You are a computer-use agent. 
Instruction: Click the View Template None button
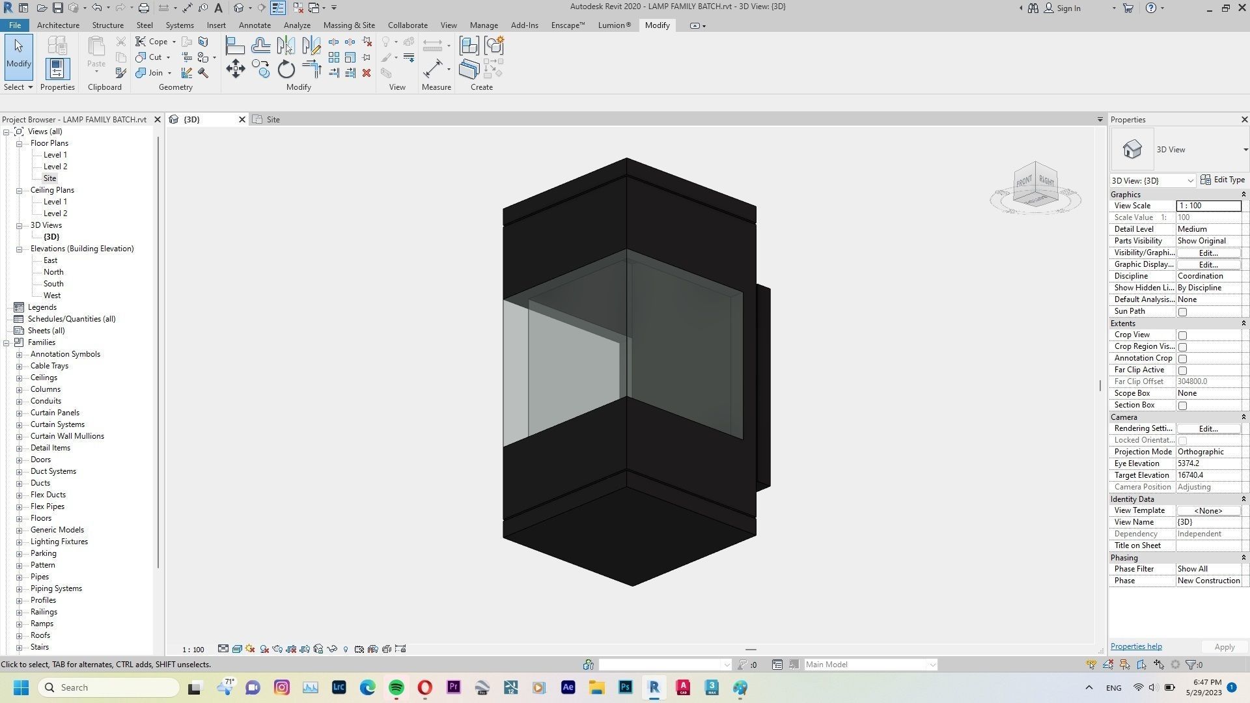pos(1208,511)
